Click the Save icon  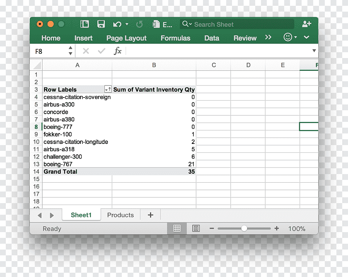point(101,24)
